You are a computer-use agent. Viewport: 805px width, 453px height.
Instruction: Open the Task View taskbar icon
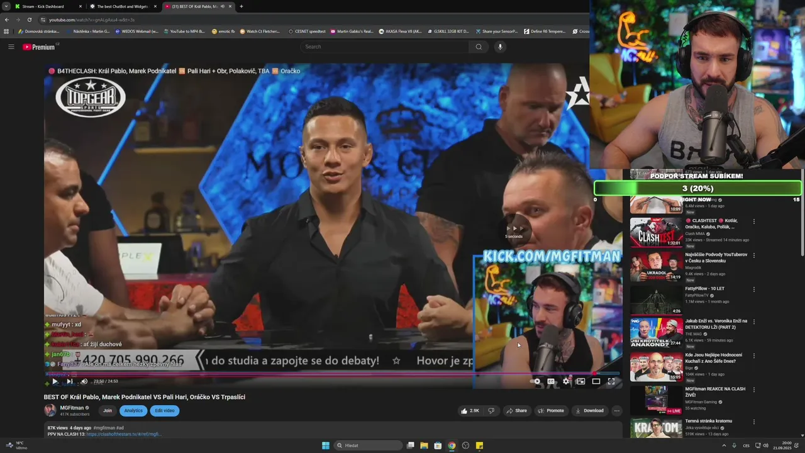click(x=410, y=445)
